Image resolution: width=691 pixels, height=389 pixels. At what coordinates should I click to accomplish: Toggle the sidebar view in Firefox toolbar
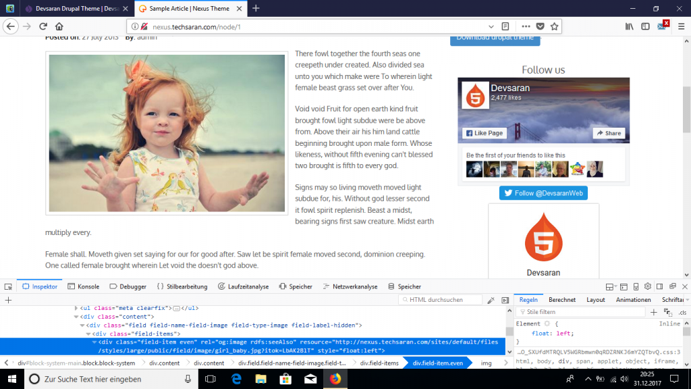[x=646, y=26]
